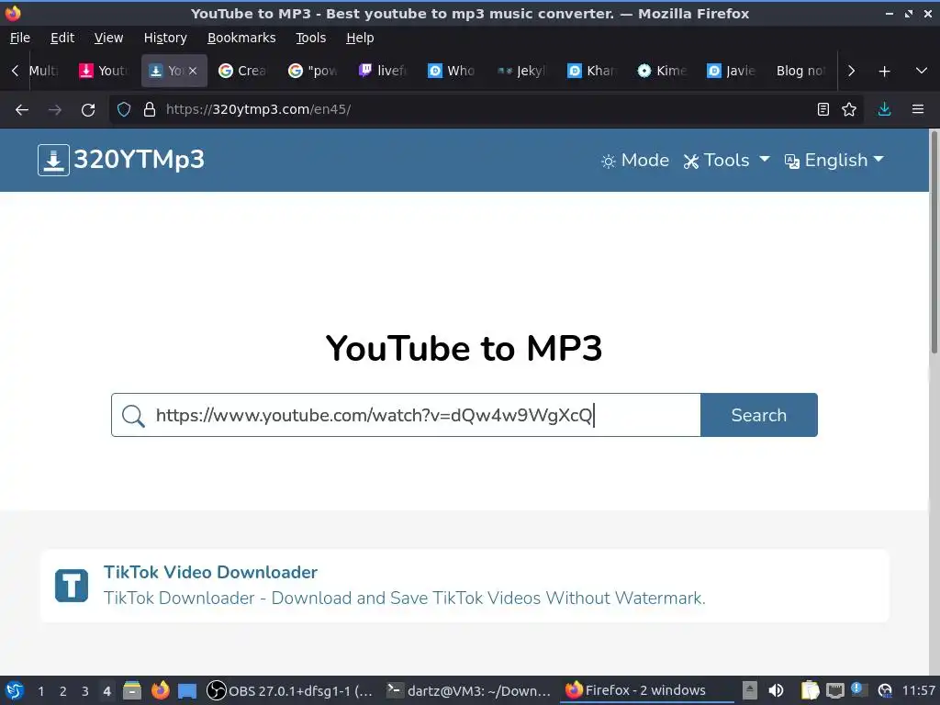Switch to workspace 4

106,691
